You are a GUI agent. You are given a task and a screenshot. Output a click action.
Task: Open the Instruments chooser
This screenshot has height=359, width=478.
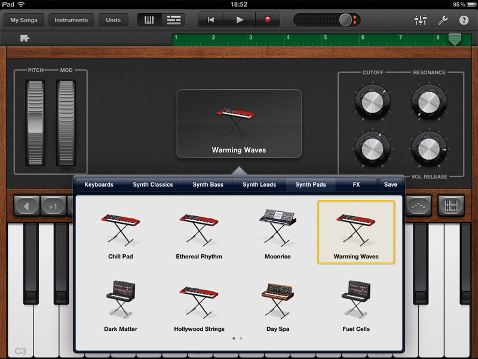pos(71,20)
